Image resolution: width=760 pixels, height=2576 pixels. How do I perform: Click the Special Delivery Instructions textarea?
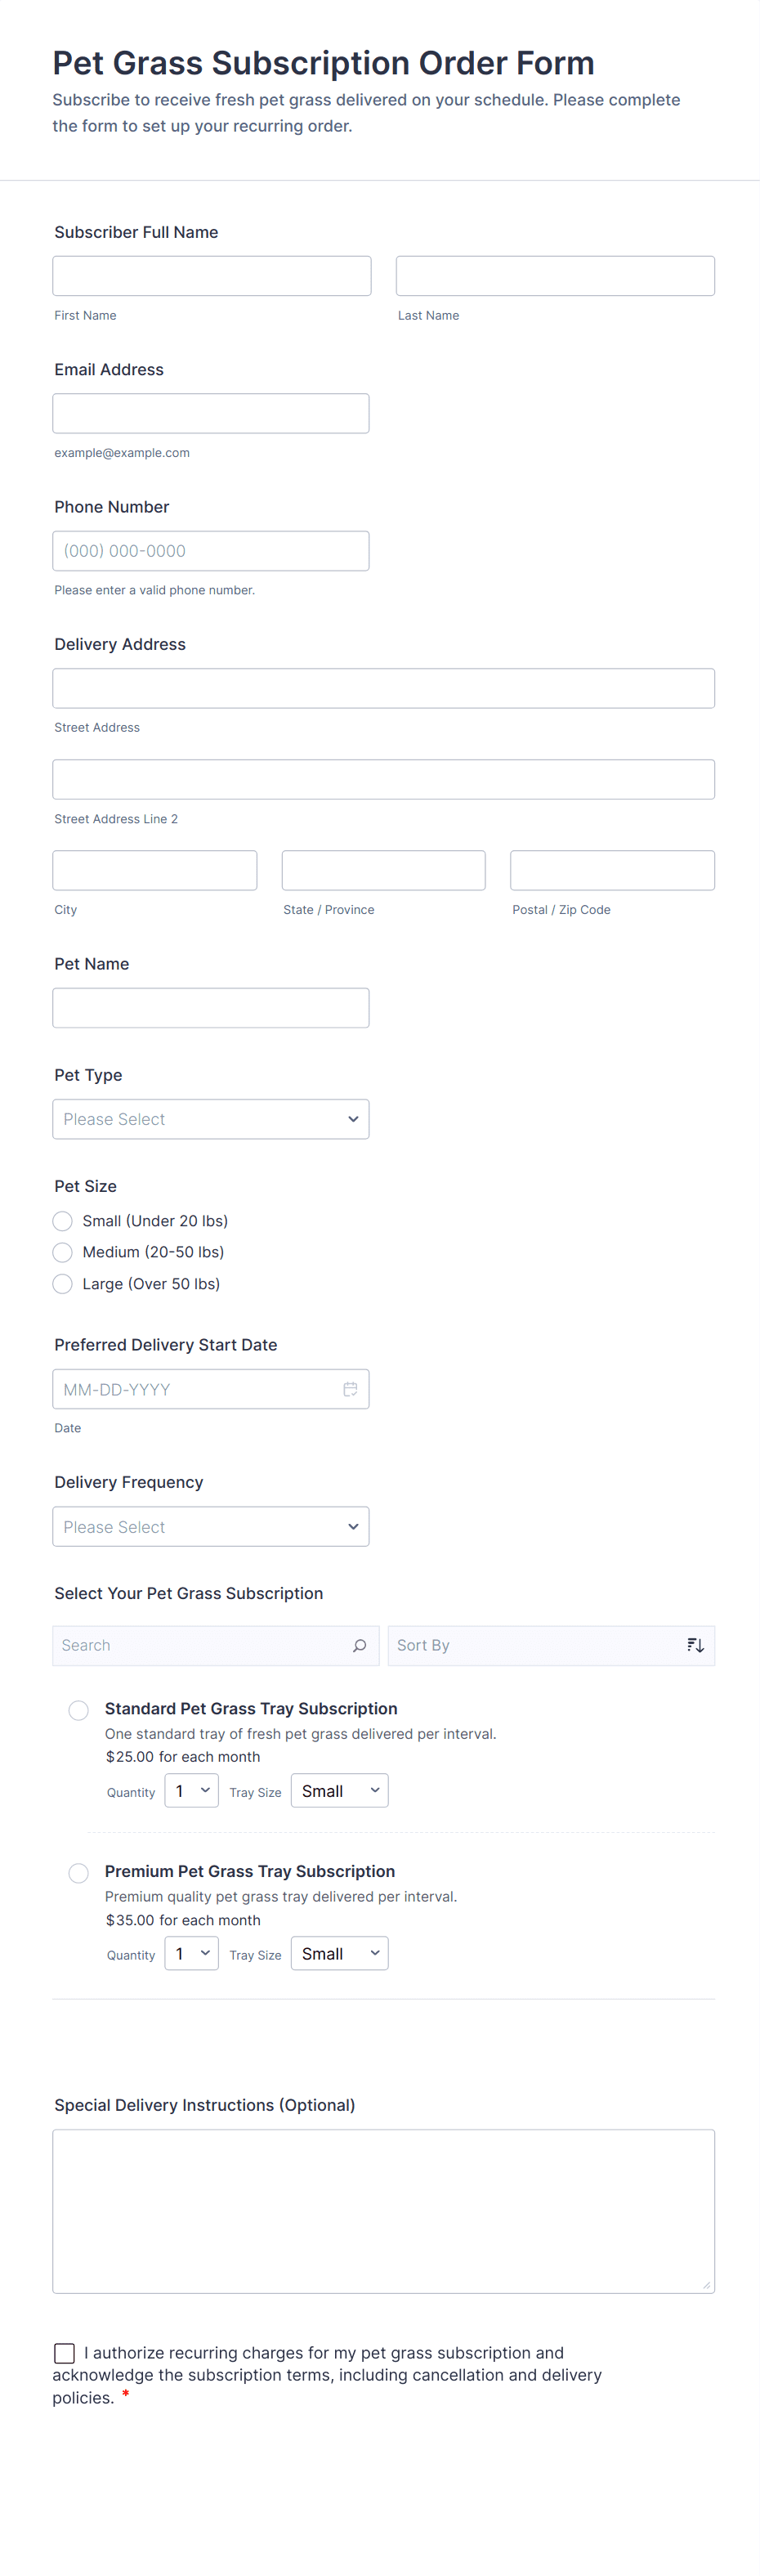tap(383, 2211)
